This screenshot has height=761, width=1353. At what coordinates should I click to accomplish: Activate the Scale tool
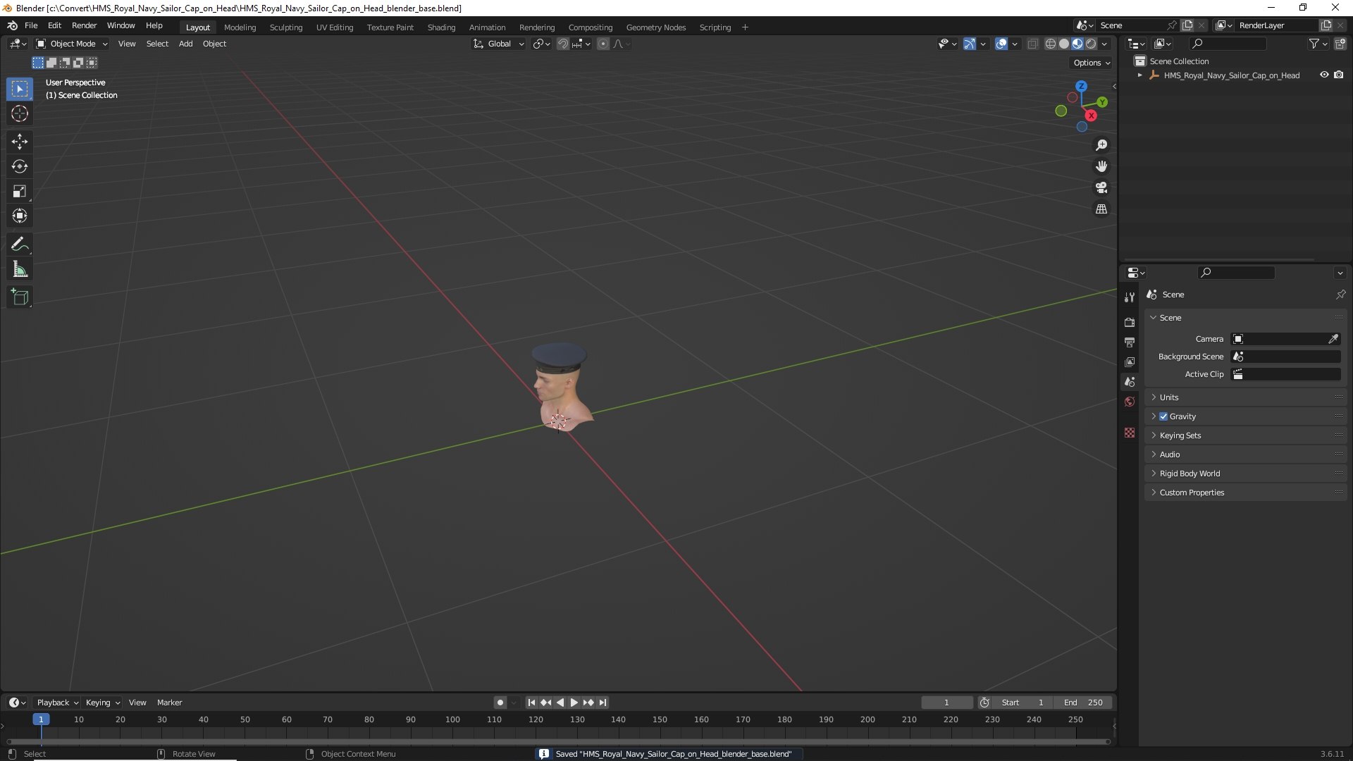click(20, 191)
